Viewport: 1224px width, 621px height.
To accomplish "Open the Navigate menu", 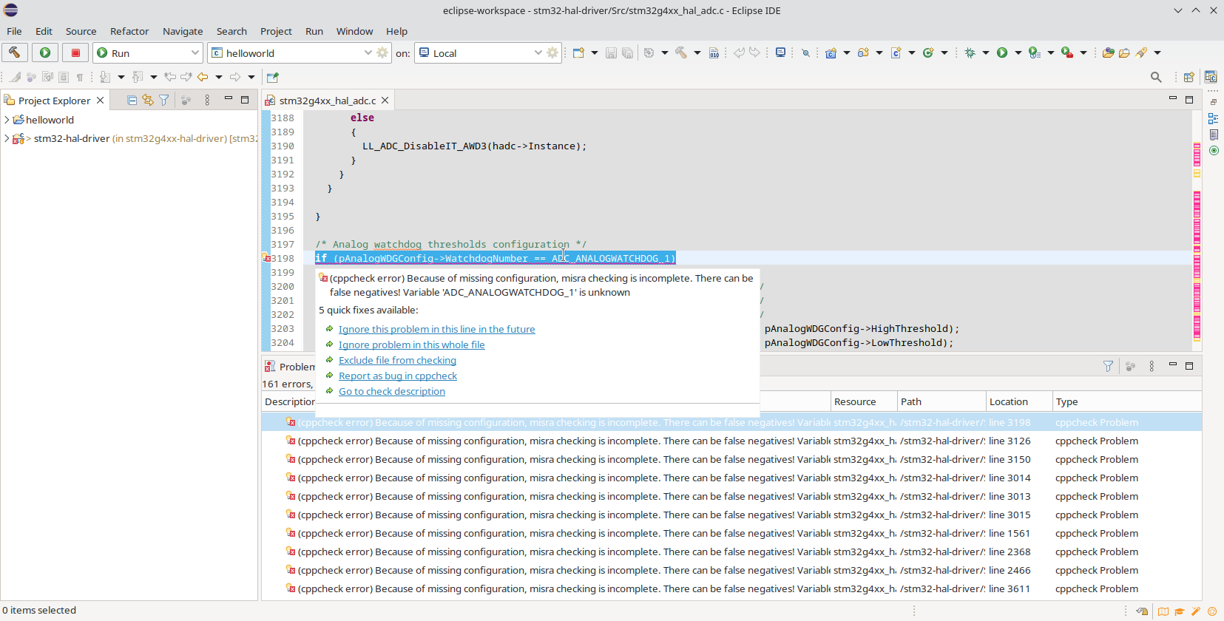I will [183, 31].
